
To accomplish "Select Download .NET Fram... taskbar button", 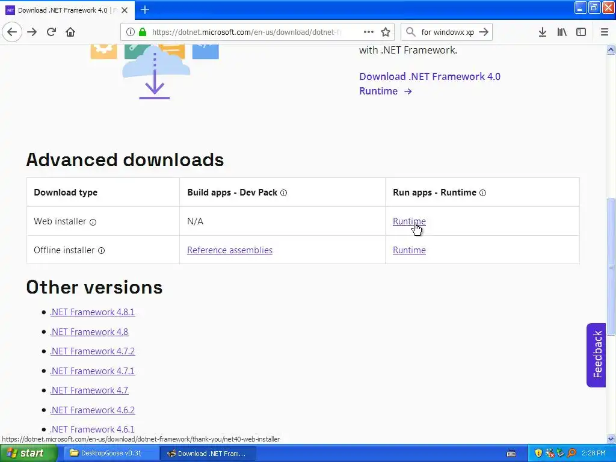I will tap(208, 454).
